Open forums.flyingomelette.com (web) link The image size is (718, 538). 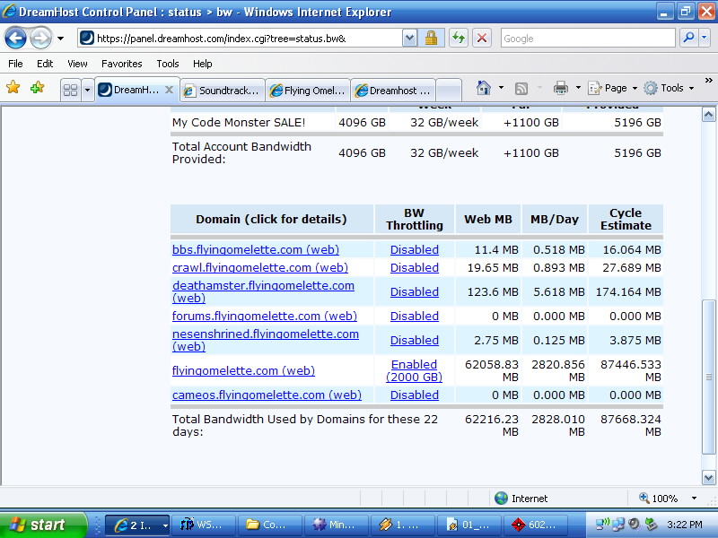265,316
